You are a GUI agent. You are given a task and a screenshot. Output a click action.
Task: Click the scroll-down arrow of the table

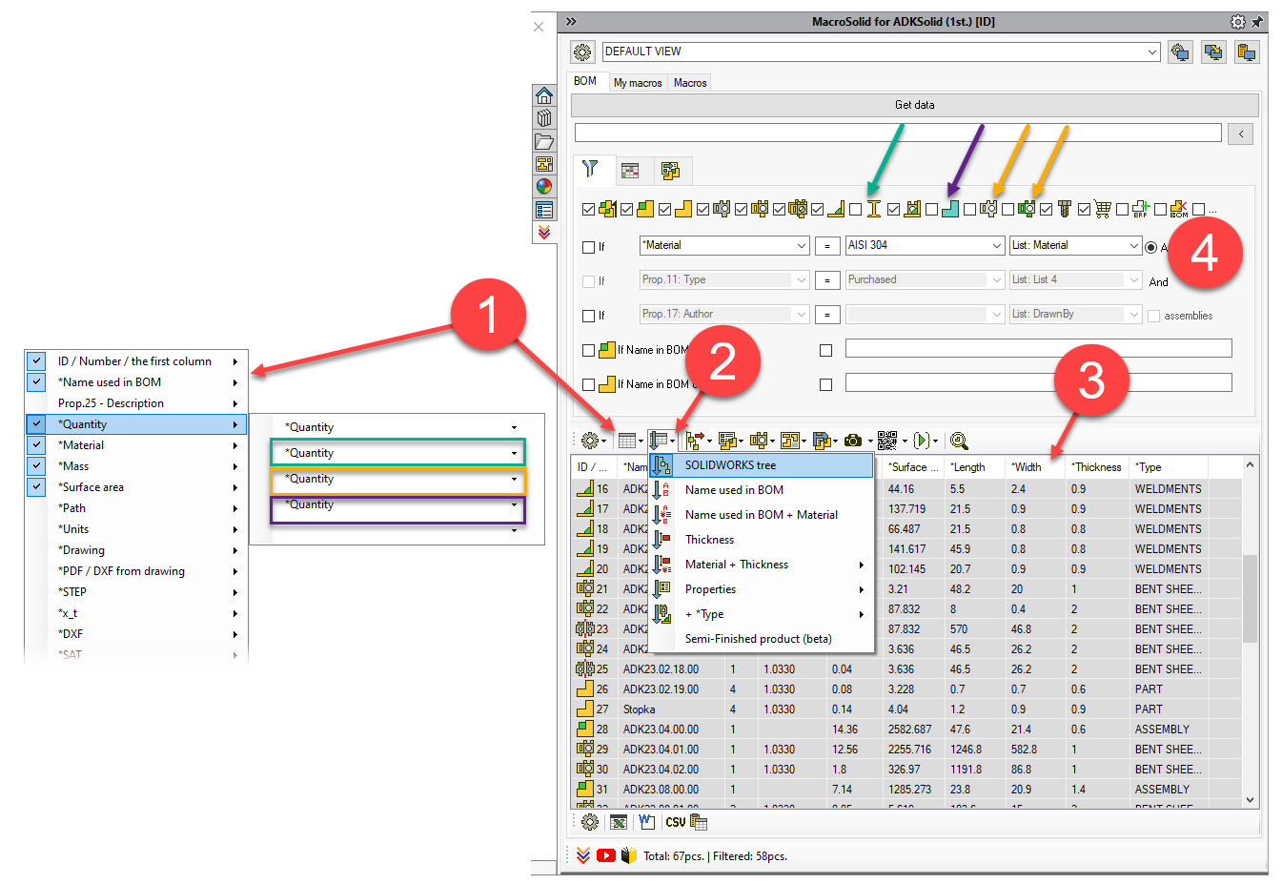pos(1250,800)
